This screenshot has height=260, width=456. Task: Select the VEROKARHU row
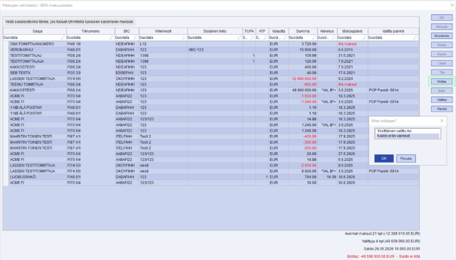pyautogui.click(x=214, y=50)
